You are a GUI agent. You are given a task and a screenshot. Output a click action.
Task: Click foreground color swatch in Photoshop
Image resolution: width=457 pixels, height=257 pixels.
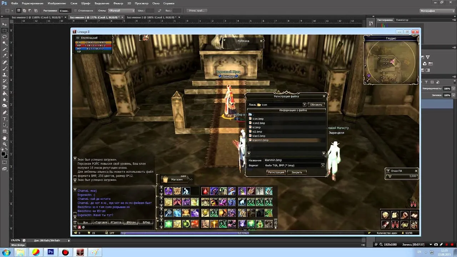pos(3,154)
